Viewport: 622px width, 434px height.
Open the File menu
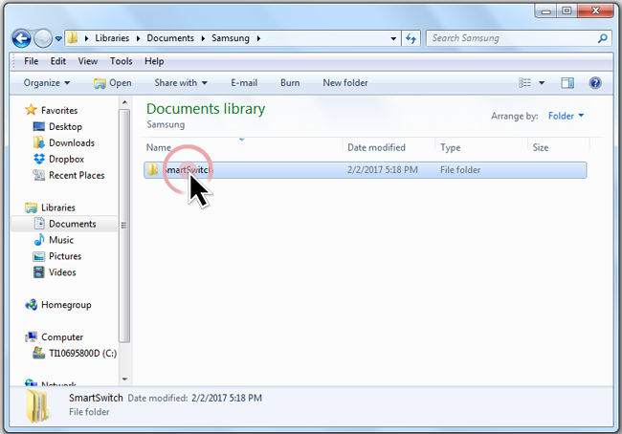32,61
